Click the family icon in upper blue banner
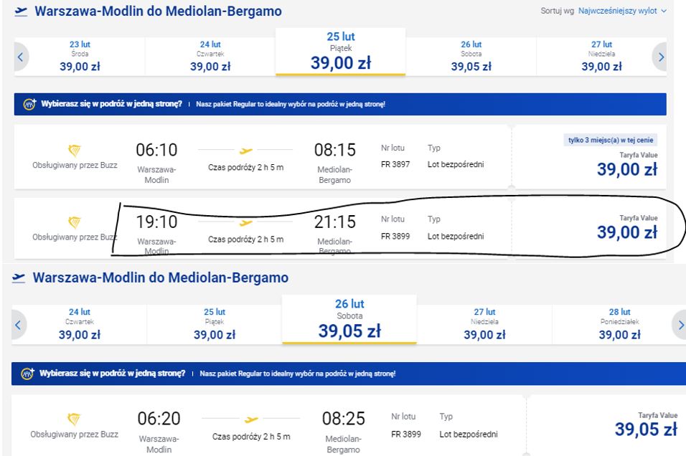This screenshot has height=456, width=686. [29, 104]
